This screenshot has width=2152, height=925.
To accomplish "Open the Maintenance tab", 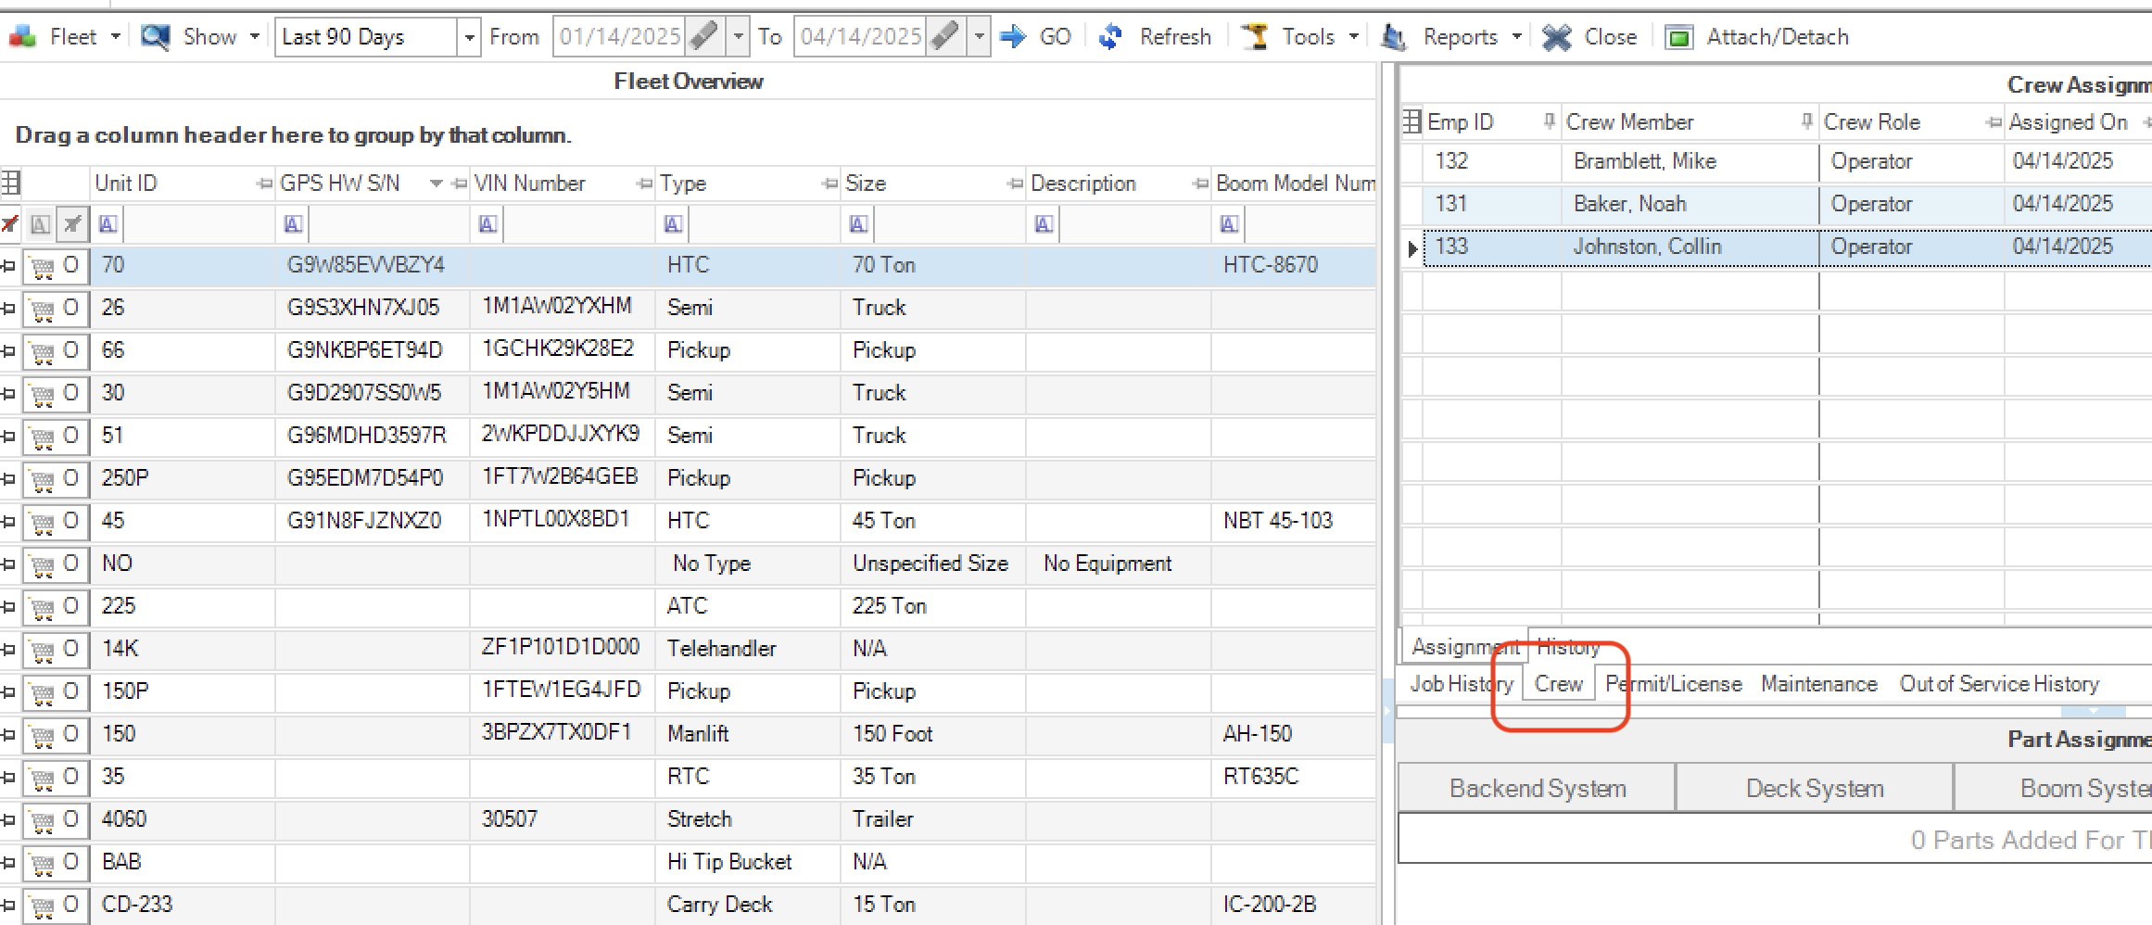I will (x=1819, y=684).
